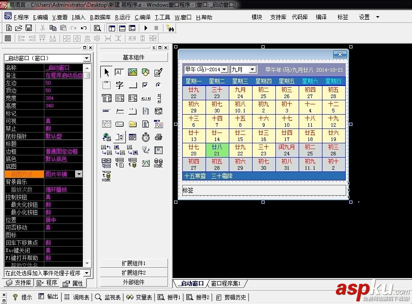Viewport: 412px width, 304px height.
Task: Open the _启动窗口 object selector dropdown
Action: tap(87, 58)
